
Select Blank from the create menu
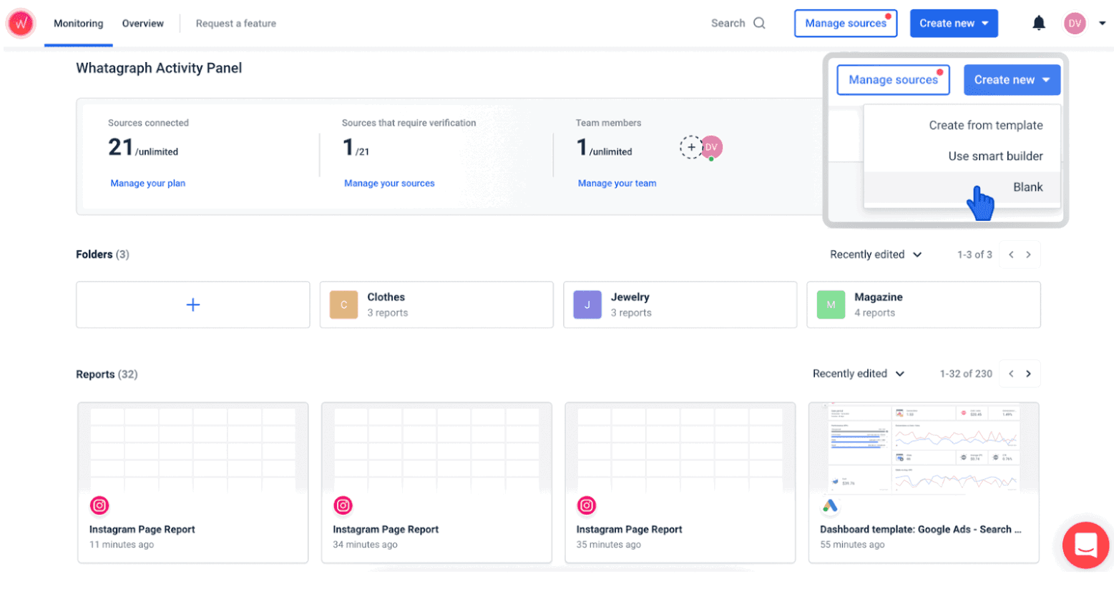[x=1027, y=187]
